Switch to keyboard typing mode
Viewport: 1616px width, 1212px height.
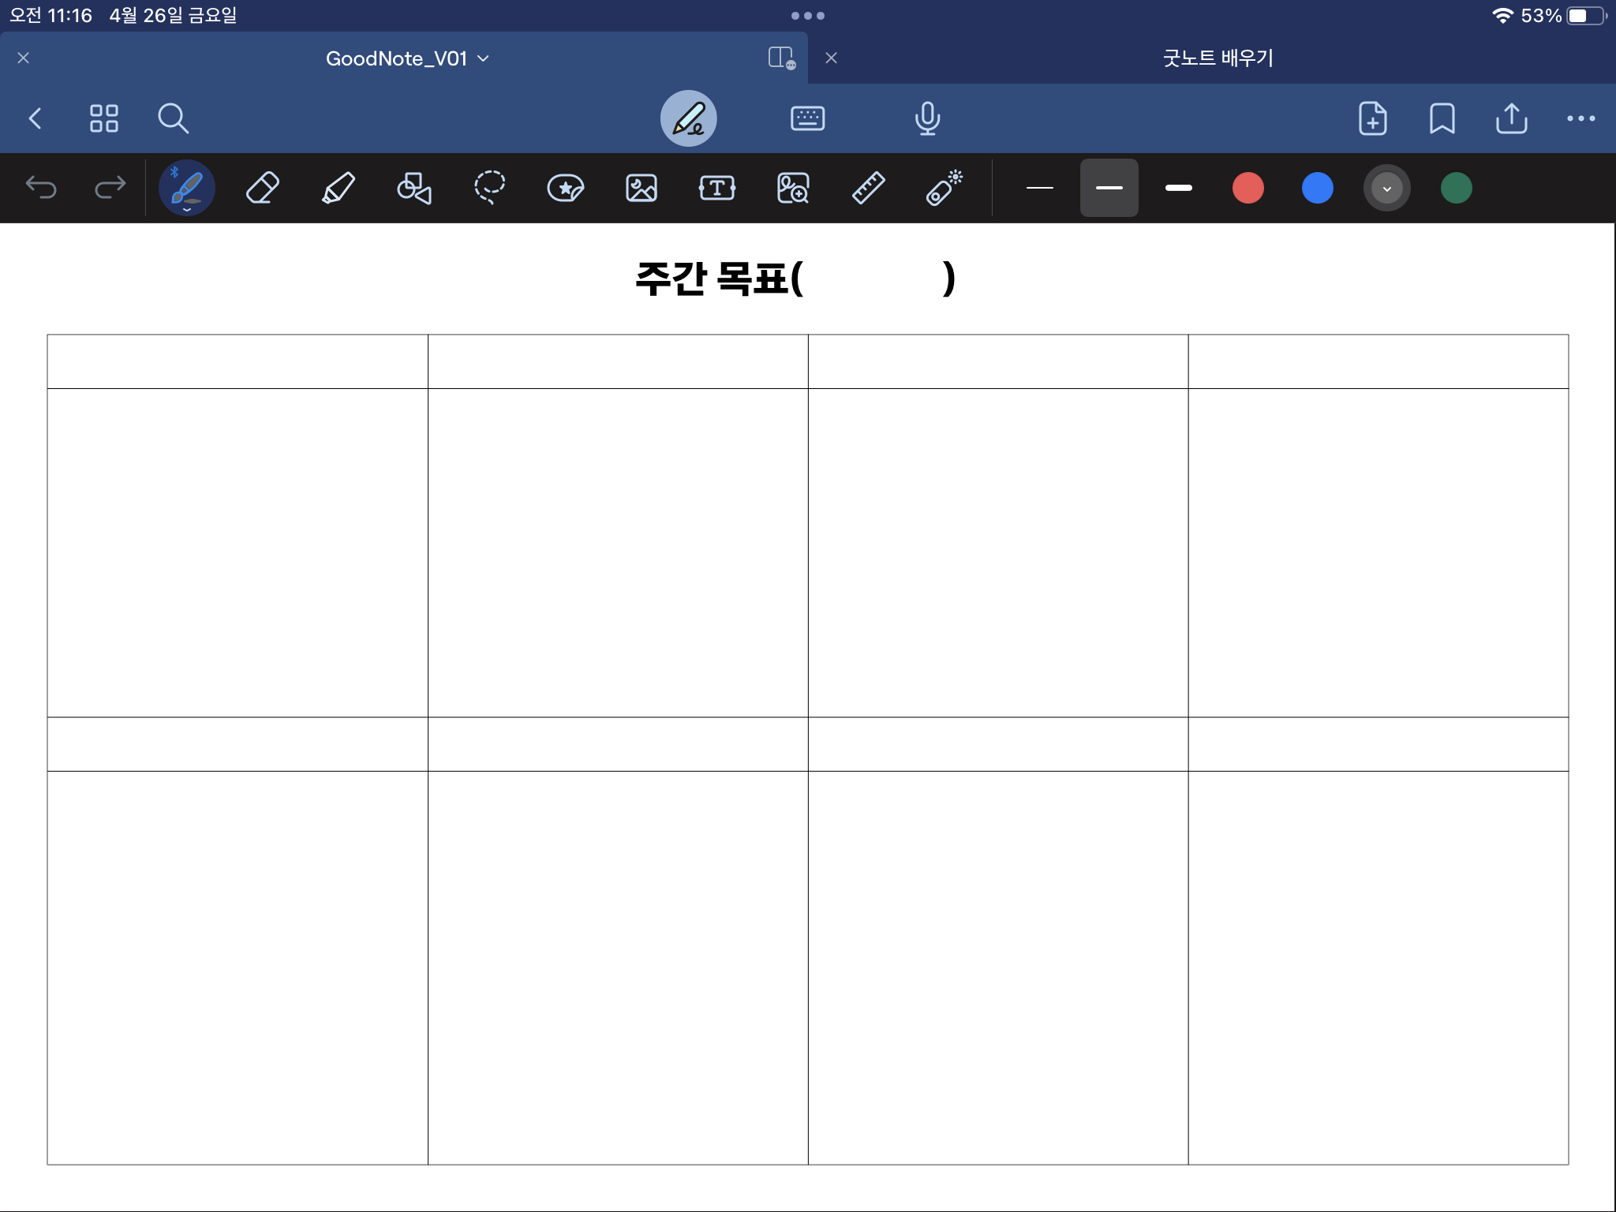(807, 118)
